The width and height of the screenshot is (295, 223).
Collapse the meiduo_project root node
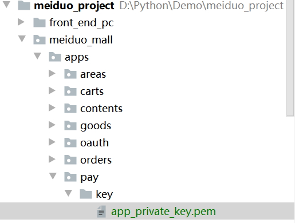click(x=6, y=5)
